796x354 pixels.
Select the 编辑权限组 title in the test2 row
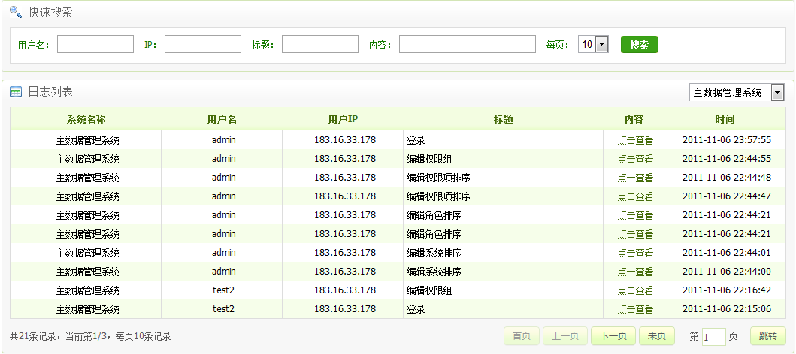click(x=429, y=290)
